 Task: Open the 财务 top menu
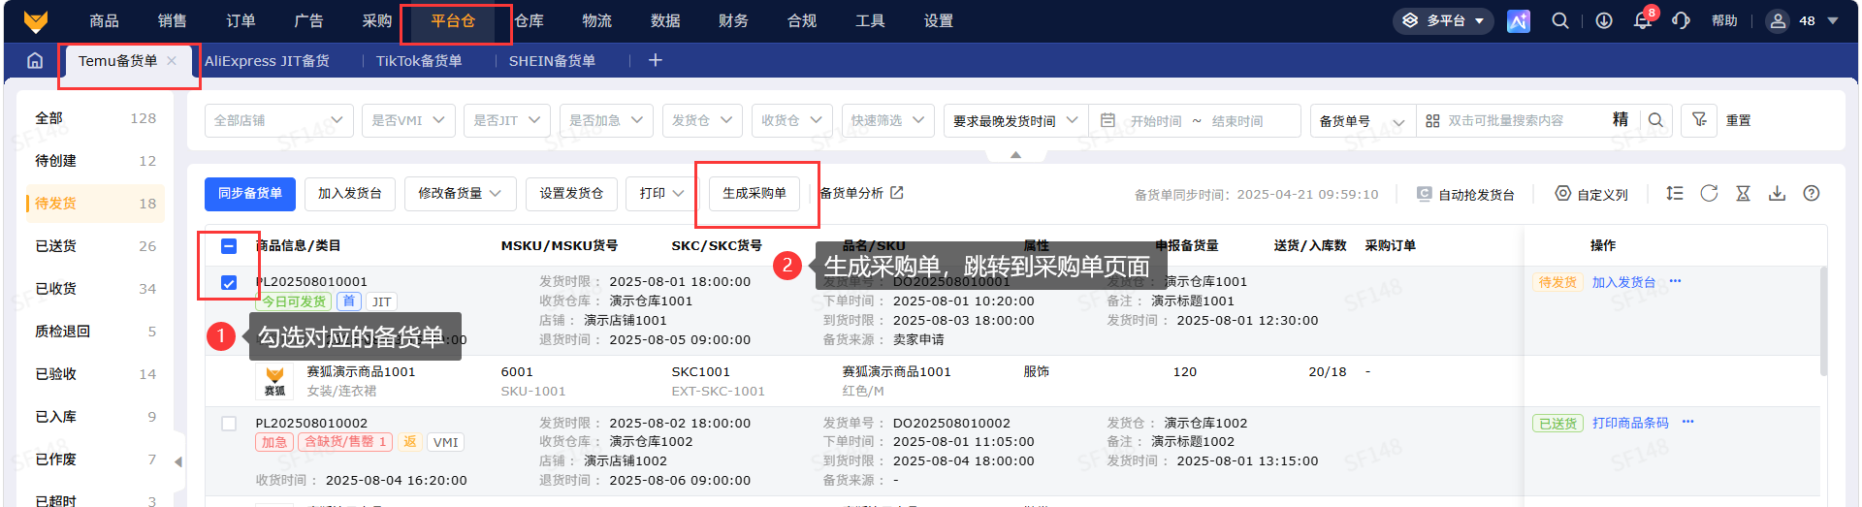[733, 20]
